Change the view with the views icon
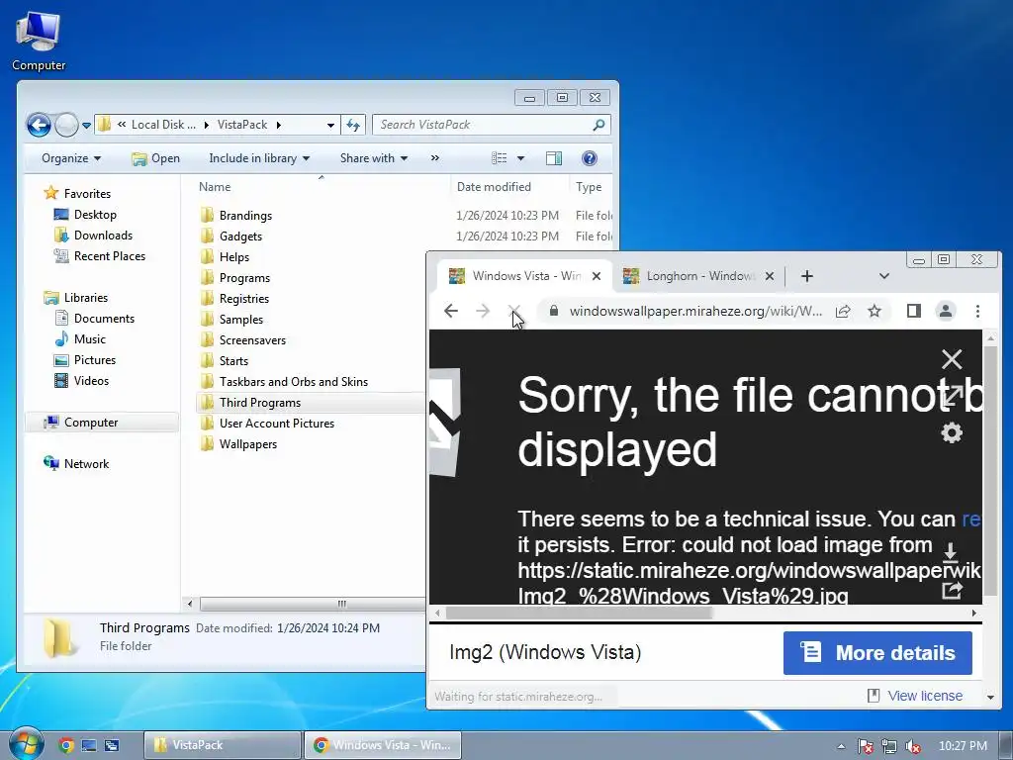Screen dimensions: 1013x760 (500, 158)
